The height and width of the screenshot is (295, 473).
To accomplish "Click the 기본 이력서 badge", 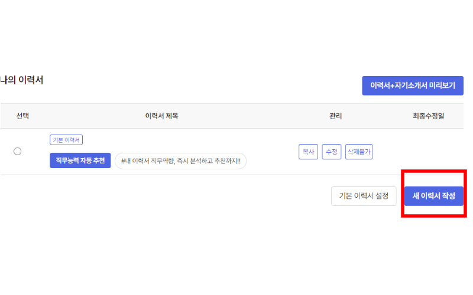I will (x=66, y=140).
